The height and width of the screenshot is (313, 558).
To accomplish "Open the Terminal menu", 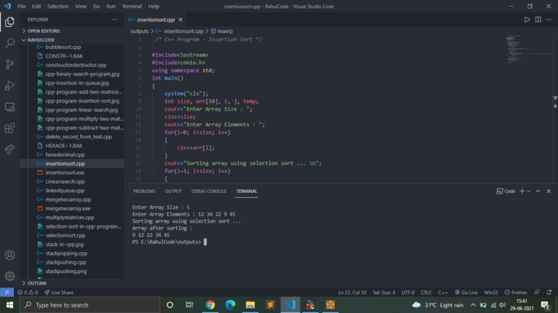I will [132, 6].
